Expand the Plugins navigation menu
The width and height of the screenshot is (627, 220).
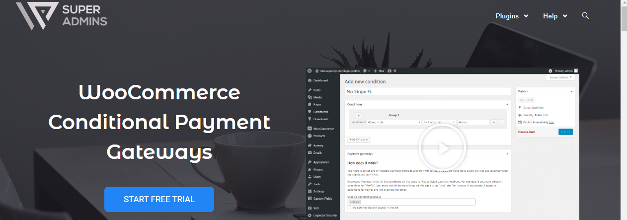coord(512,16)
